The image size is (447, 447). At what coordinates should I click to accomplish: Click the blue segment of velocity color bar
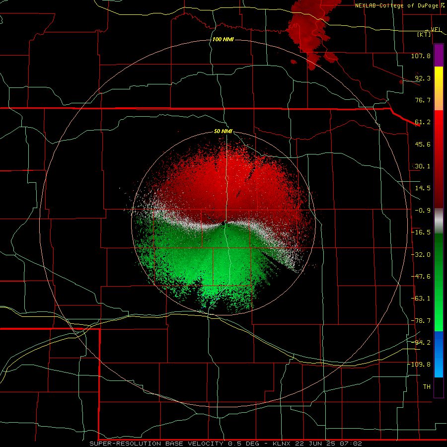(439, 354)
